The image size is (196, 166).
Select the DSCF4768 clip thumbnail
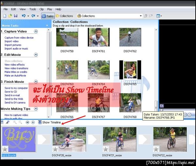click(x=130, y=103)
